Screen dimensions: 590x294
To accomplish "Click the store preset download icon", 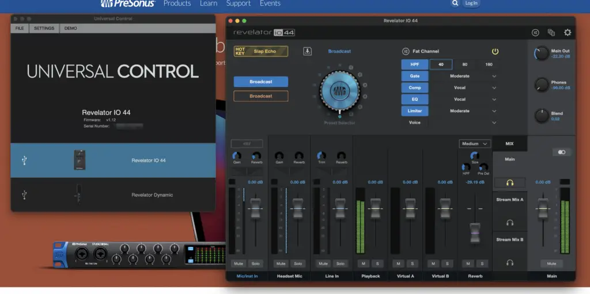I will [x=308, y=51].
